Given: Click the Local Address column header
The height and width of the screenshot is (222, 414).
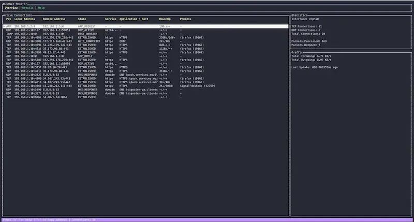Looking at the screenshot, I should coord(24,19).
